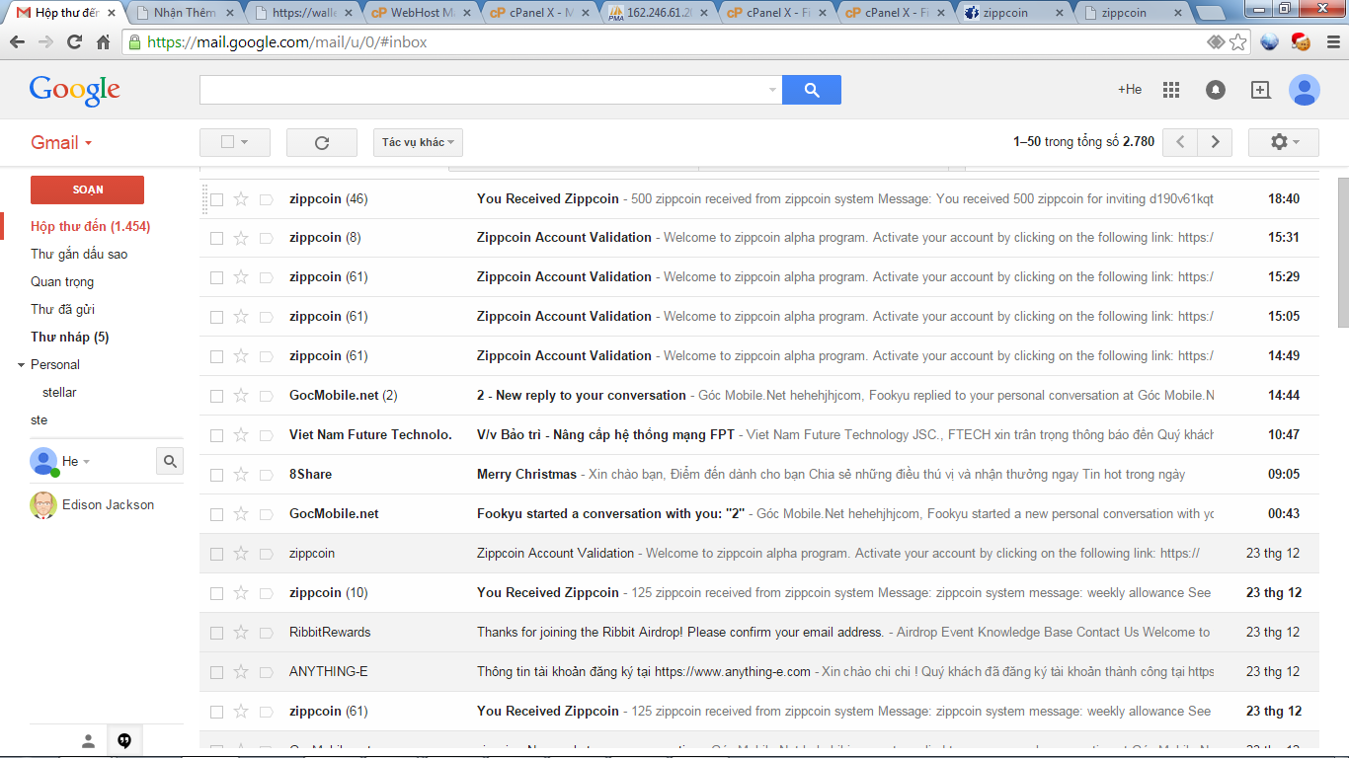Star the 18:40 You Received Zippcoin email
The width and height of the screenshot is (1349, 758).
tap(241, 199)
